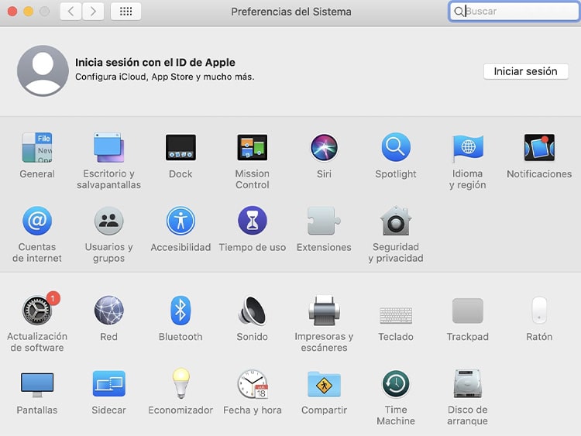Open Fecha y hora pane

tap(253, 384)
